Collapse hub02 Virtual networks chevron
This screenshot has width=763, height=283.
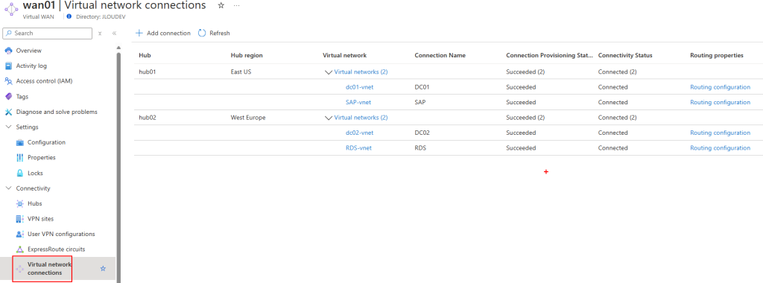point(328,118)
